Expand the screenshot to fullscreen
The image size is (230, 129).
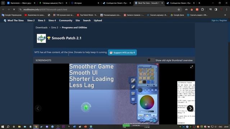tap(192, 67)
